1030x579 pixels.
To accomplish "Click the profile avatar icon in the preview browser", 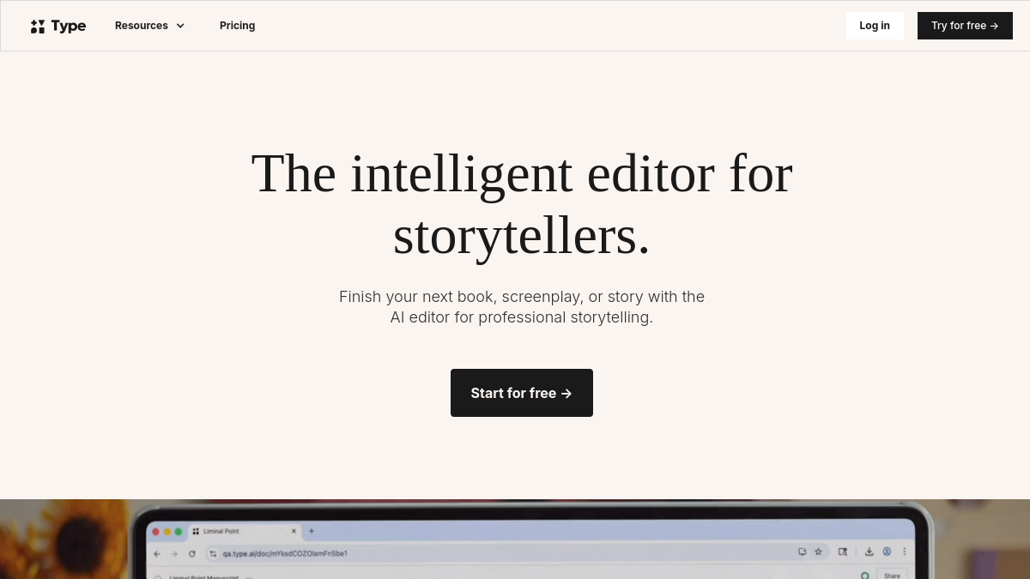I will point(887,552).
